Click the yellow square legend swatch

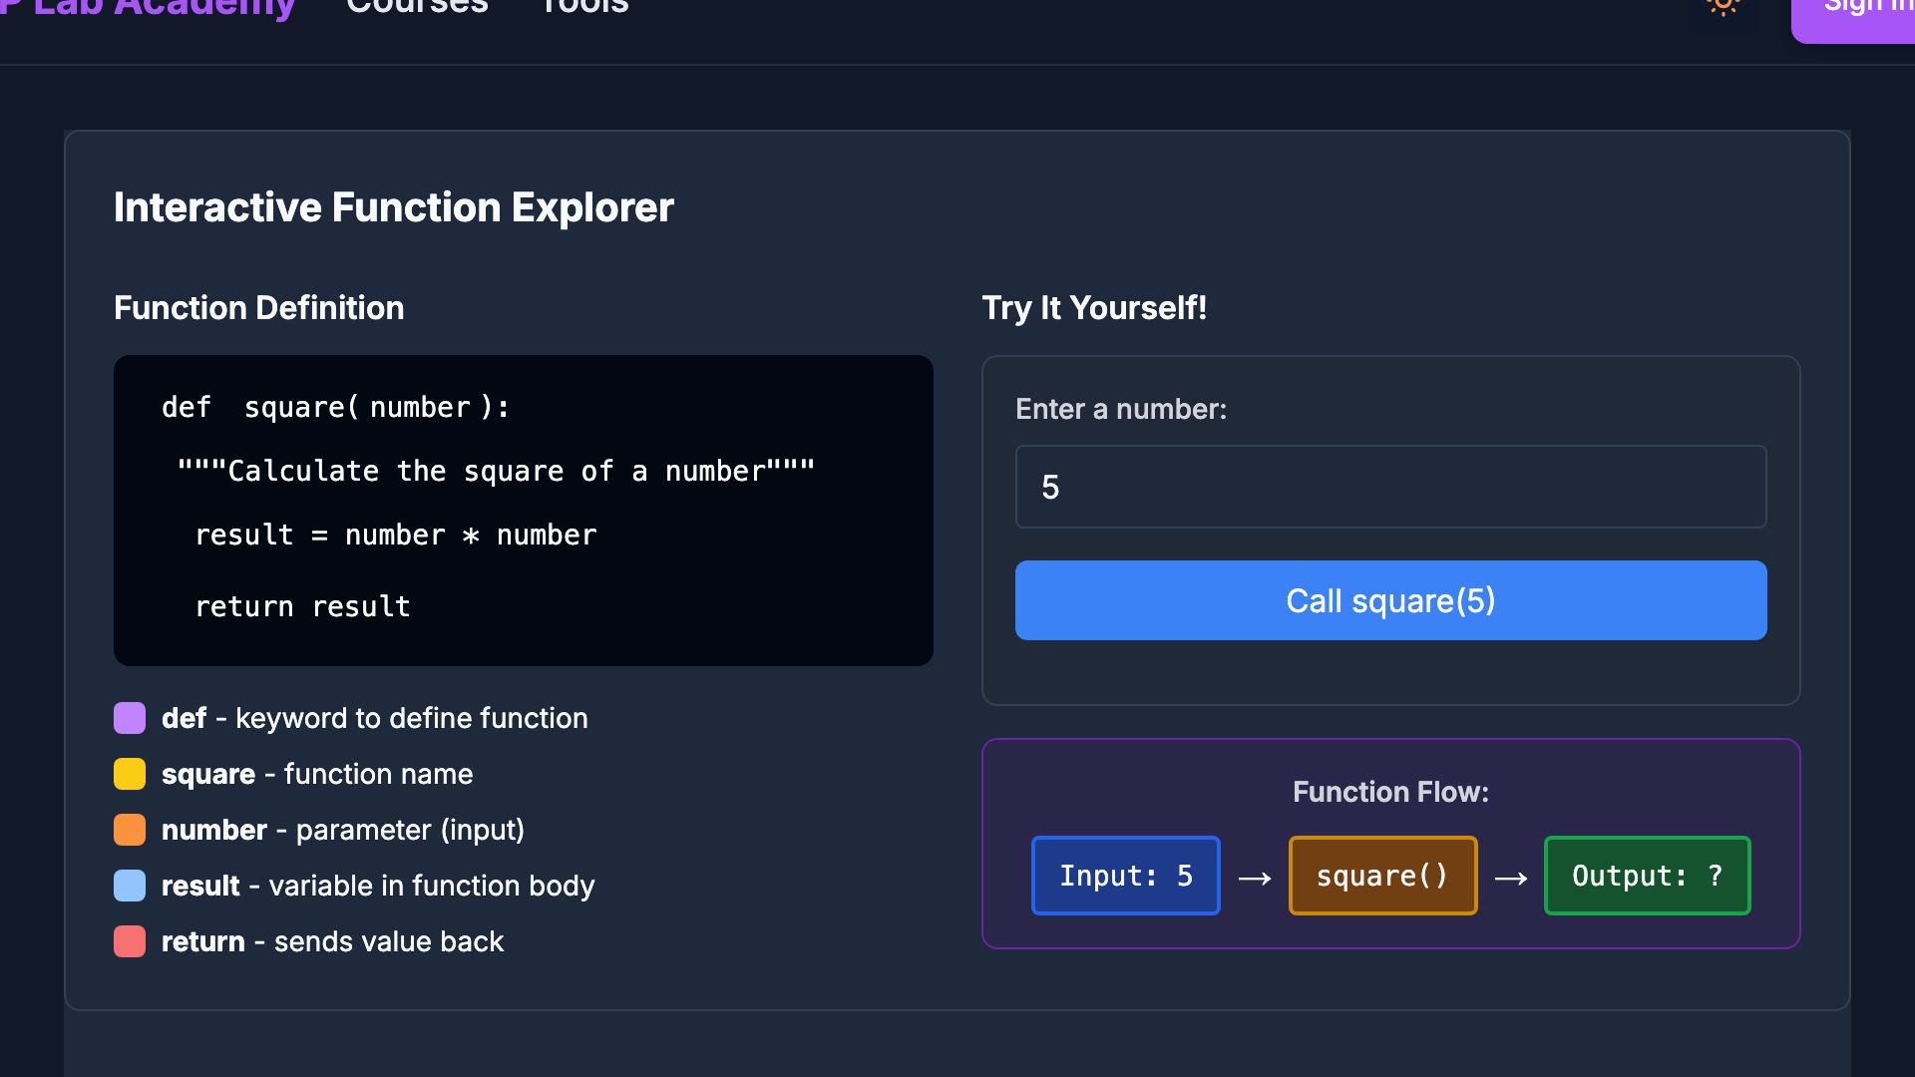(130, 774)
